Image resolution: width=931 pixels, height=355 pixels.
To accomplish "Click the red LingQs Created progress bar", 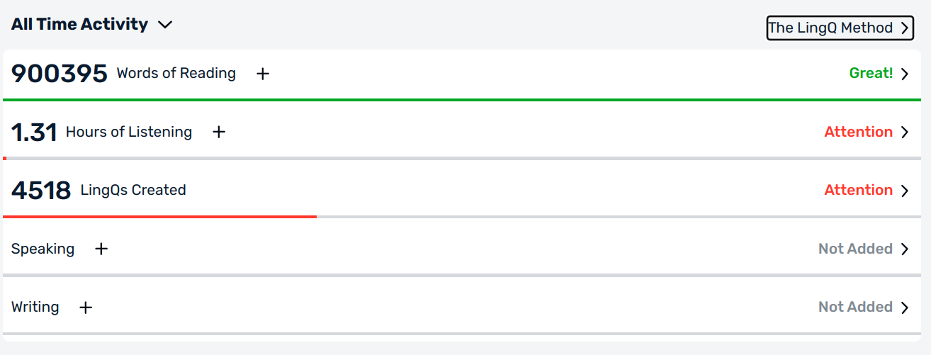I will click(159, 216).
